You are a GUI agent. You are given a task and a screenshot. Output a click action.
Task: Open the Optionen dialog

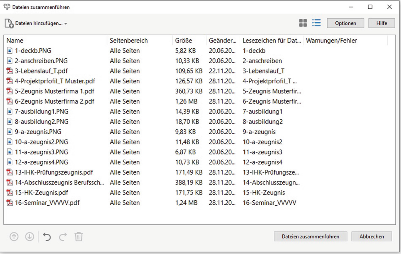[346, 23]
